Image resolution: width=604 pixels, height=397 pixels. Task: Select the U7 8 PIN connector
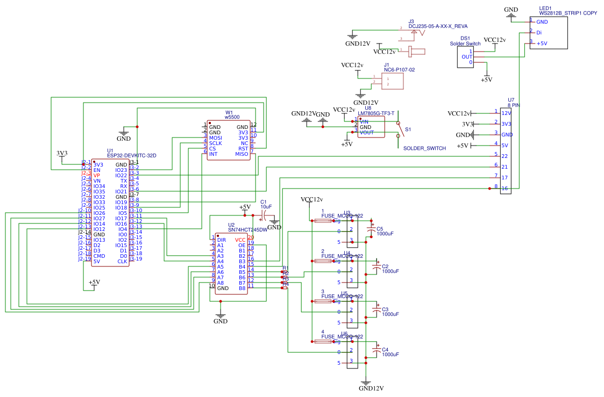click(506, 150)
